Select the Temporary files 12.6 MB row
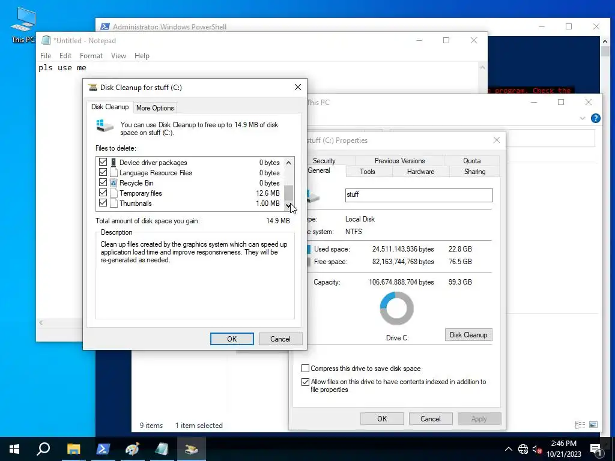 pyautogui.click(x=190, y=193)
